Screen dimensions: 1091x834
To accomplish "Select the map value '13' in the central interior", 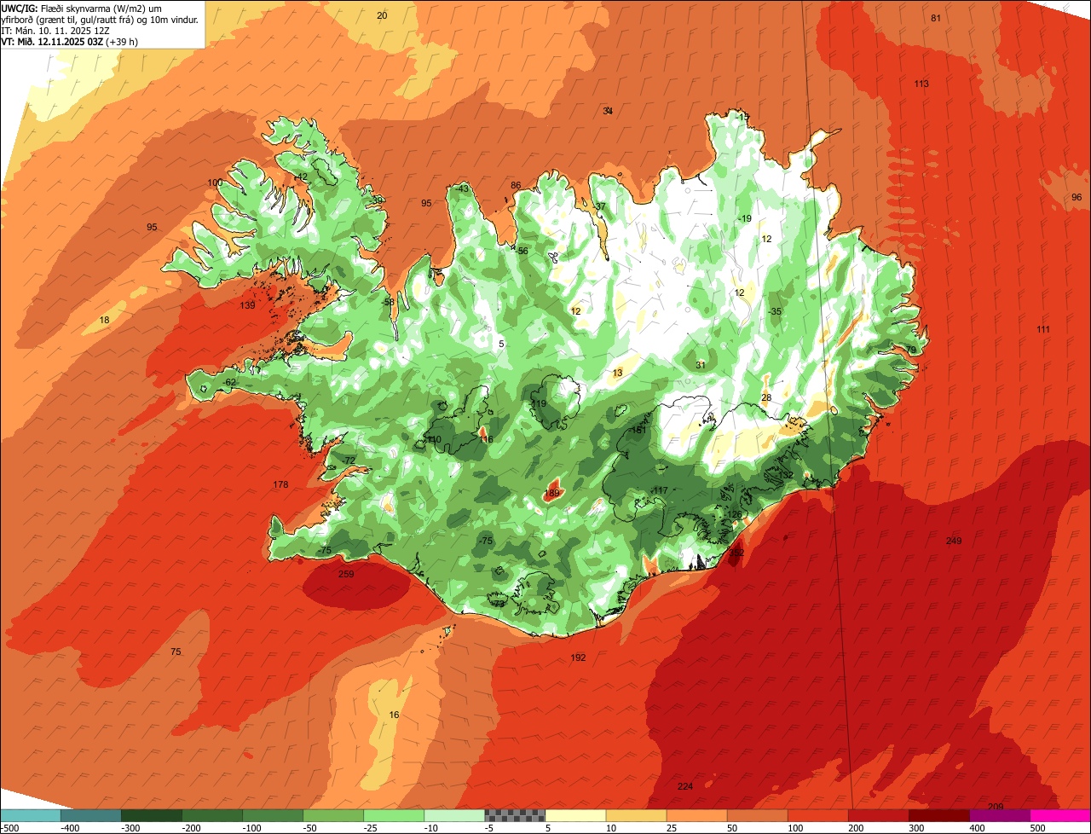I will point(618,373).
